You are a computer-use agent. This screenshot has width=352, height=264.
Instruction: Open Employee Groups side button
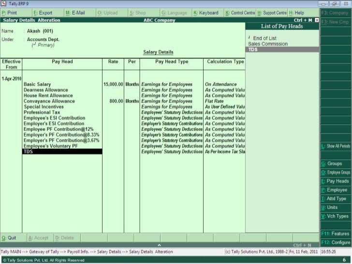click(x=335, y=172)
